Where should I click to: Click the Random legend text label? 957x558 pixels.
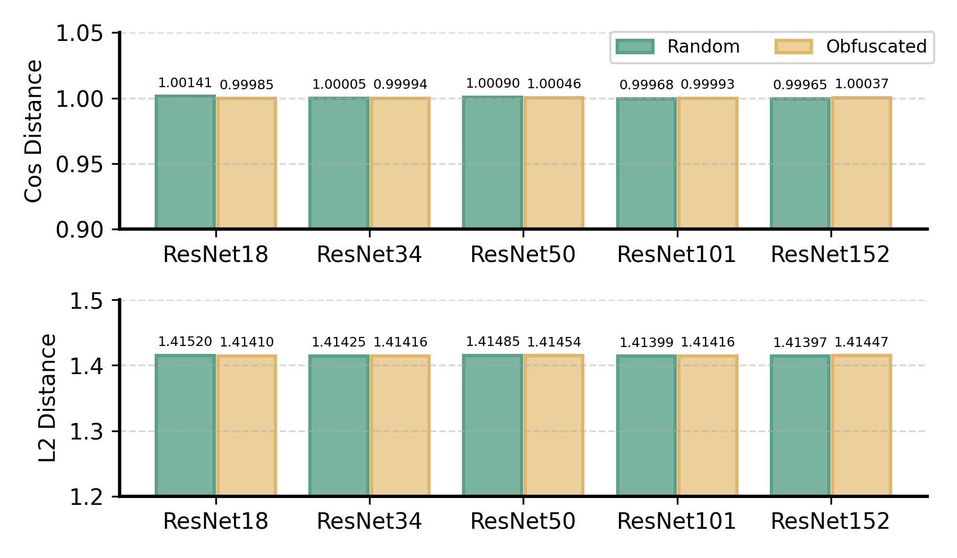point(703,47)
